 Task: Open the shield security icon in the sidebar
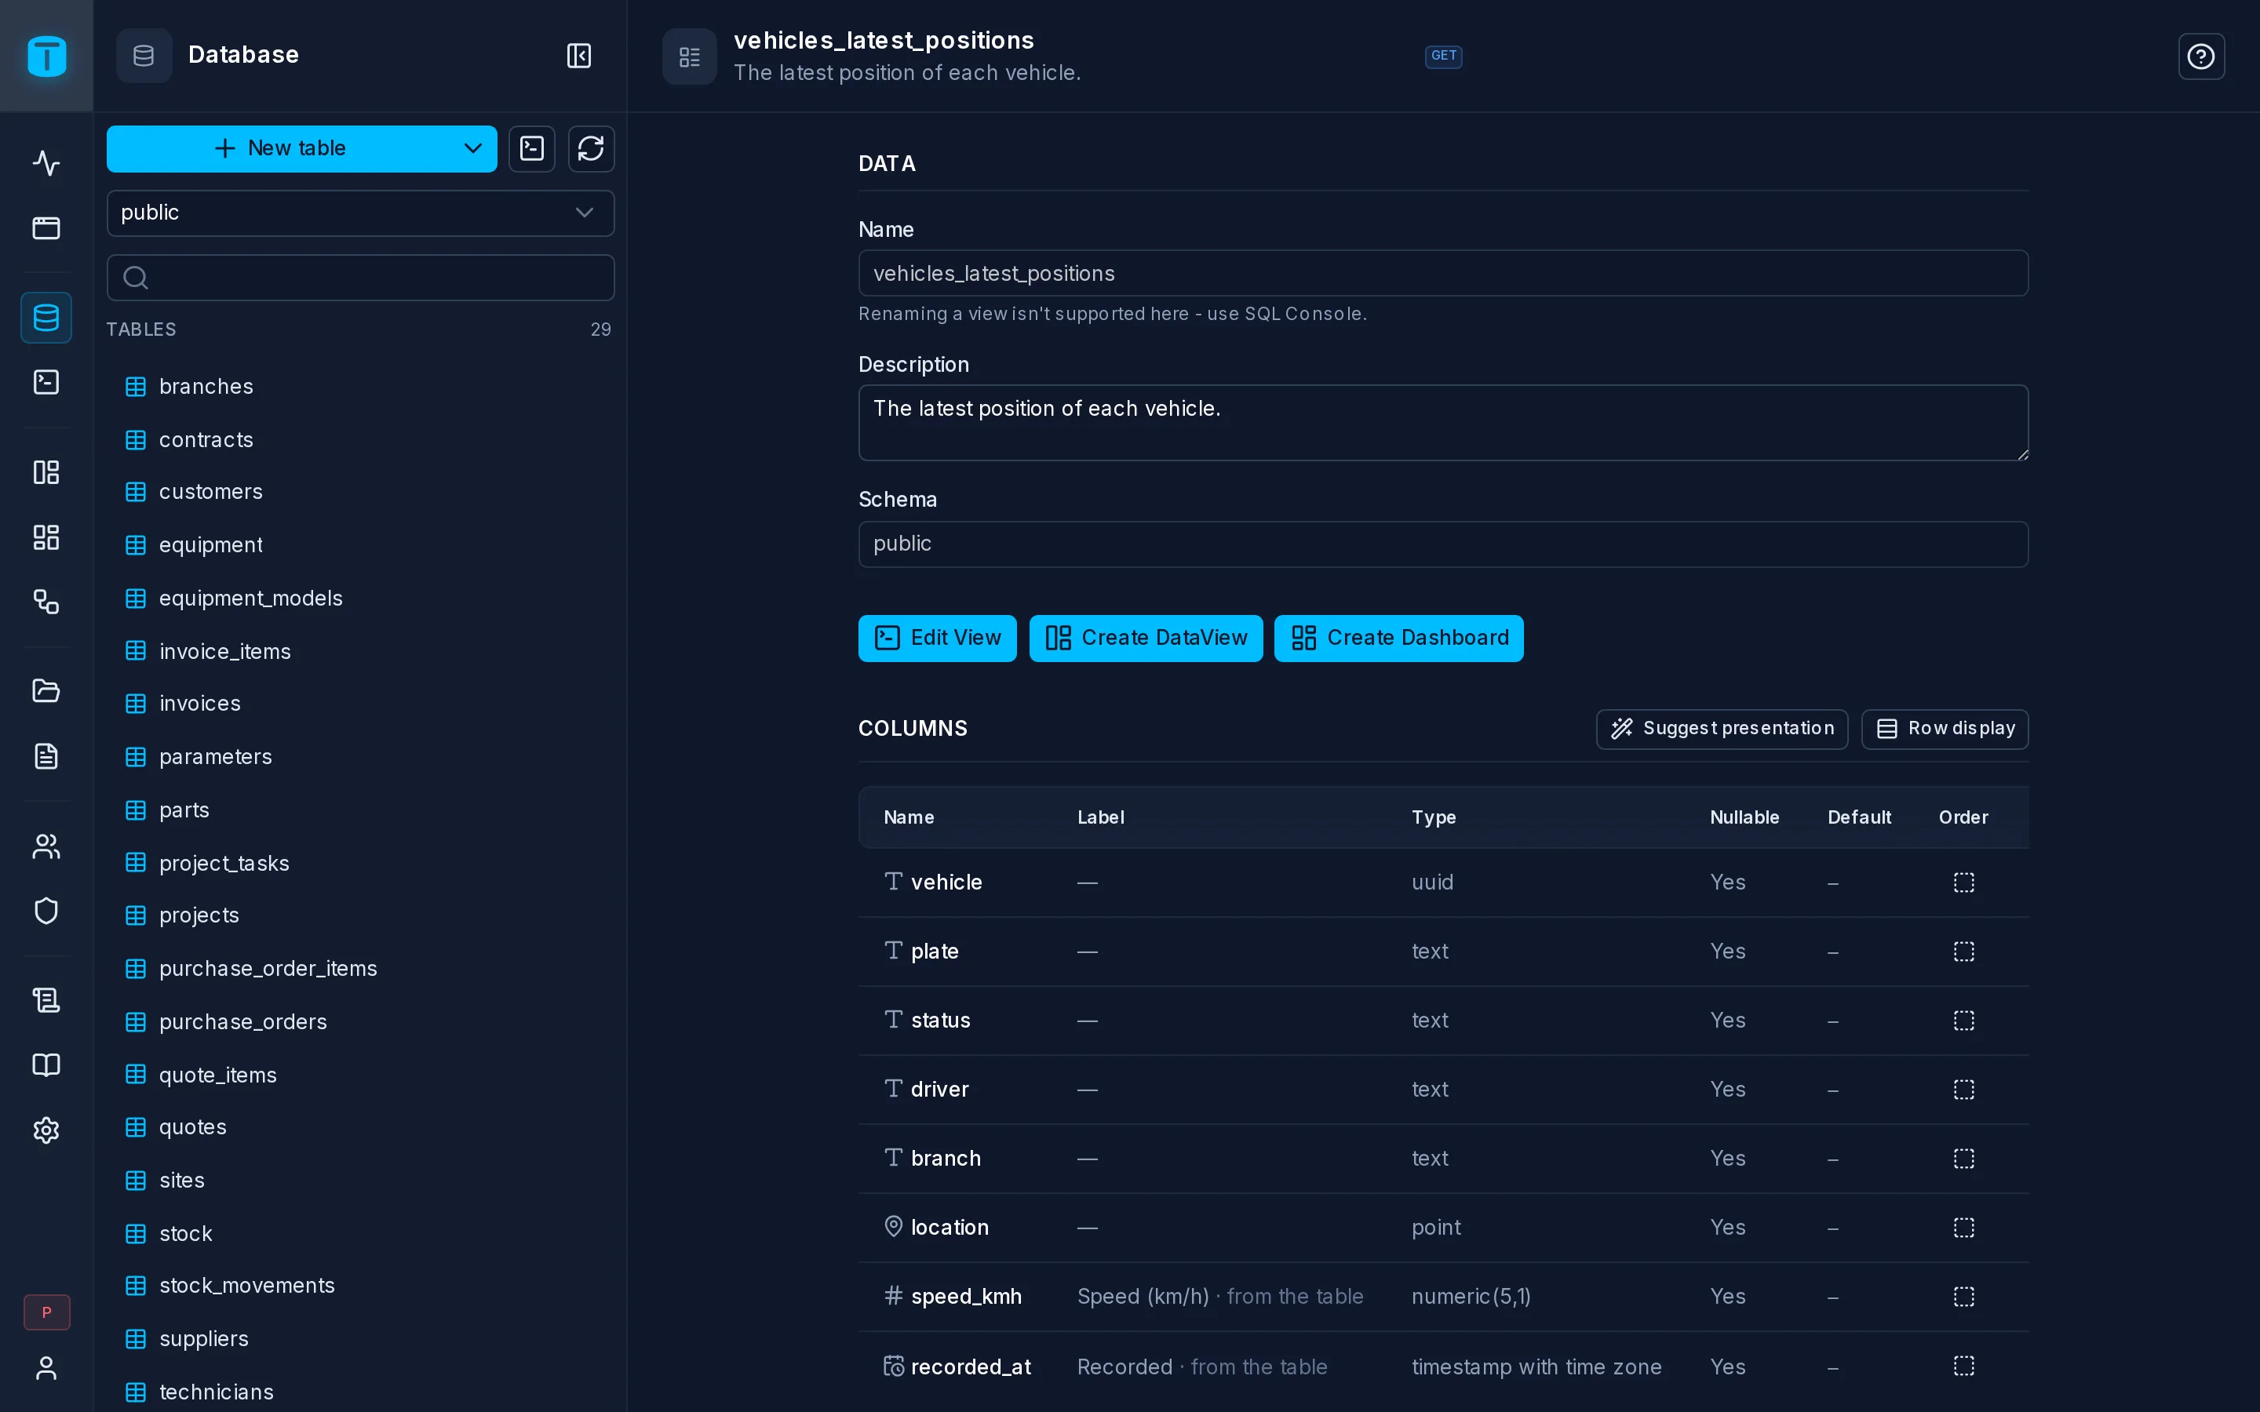click(x=46, y=911)
